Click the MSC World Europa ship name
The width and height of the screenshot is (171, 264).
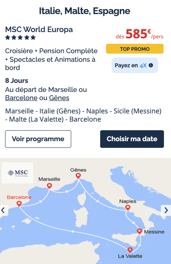(39, 29)
